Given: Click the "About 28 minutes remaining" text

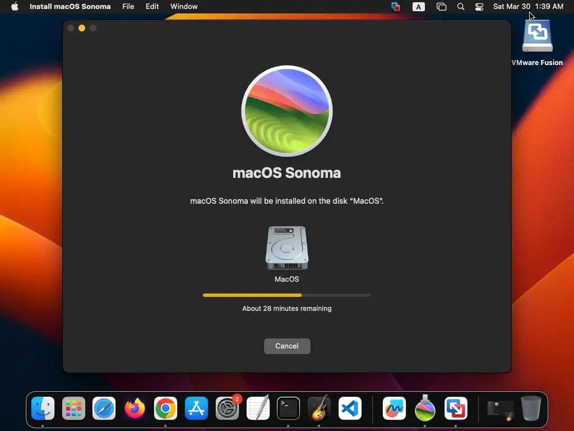Looking at the screenshot, I should click(287, 309).
